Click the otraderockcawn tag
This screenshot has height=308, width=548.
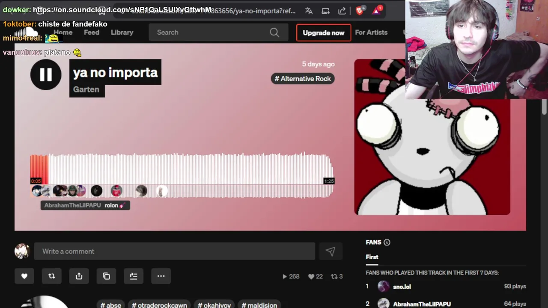[x=159, y=305]
